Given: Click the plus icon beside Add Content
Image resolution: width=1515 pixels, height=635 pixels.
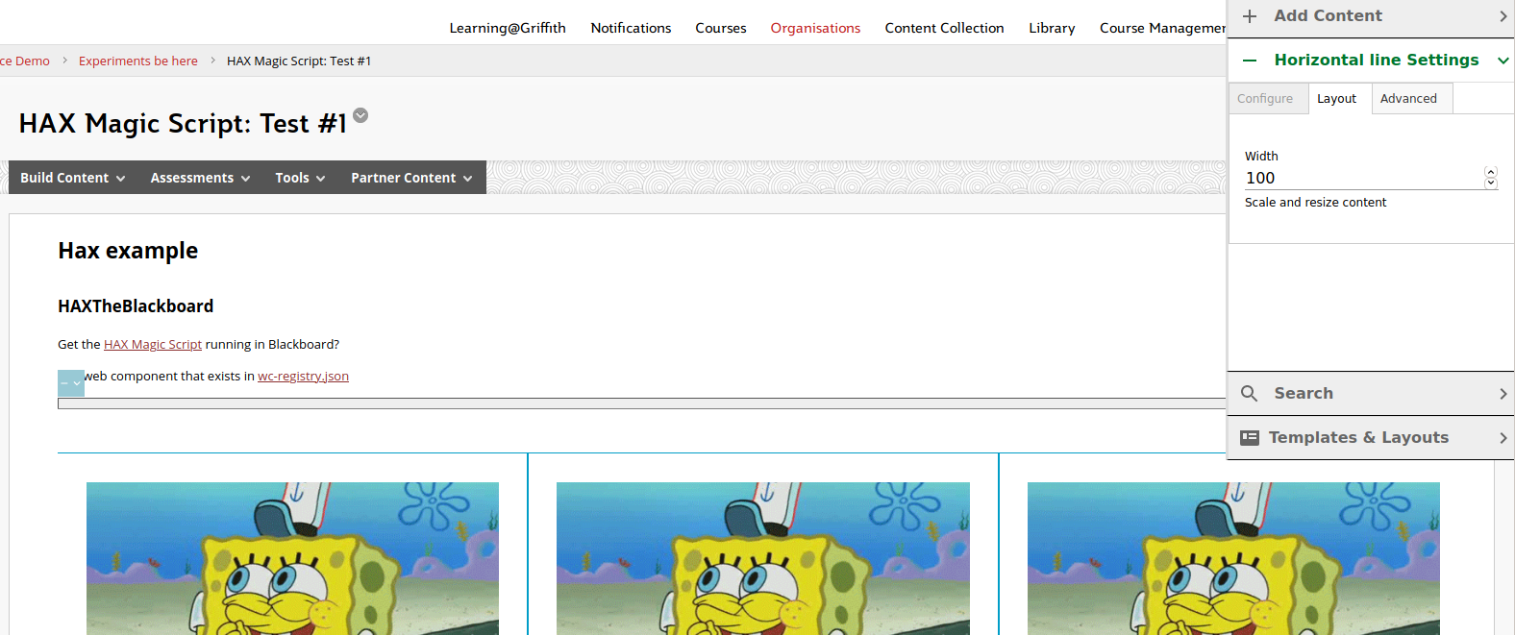Looking at the screenshot, I should [x=1250, y=16].
